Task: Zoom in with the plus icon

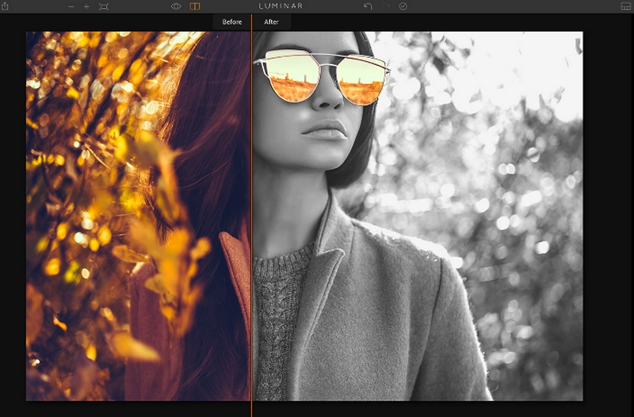Action: tap(86, 6)
